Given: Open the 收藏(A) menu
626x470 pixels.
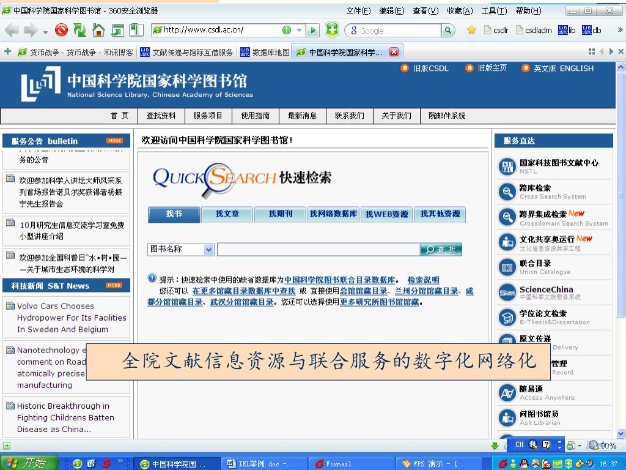Looking at the screenshot, I should point(460,11).
